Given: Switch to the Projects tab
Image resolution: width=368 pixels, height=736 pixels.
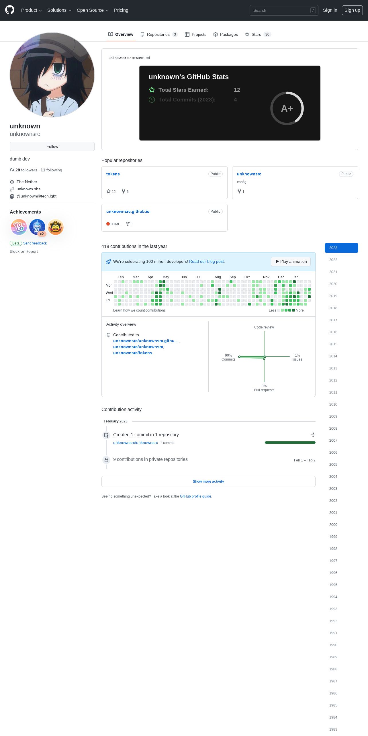Looking at the screenshot, I should (195, 34).
